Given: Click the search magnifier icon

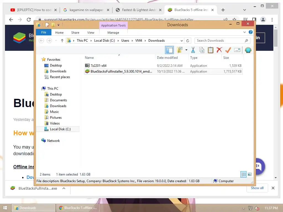Looking at the screenshot, I should coord(246,41).
